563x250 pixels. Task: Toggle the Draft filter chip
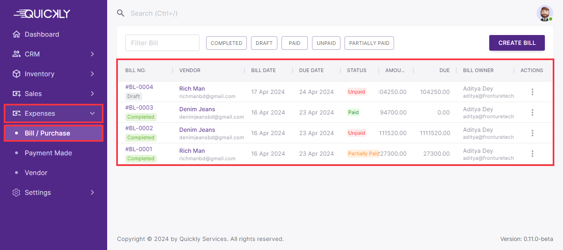point(264,43)
